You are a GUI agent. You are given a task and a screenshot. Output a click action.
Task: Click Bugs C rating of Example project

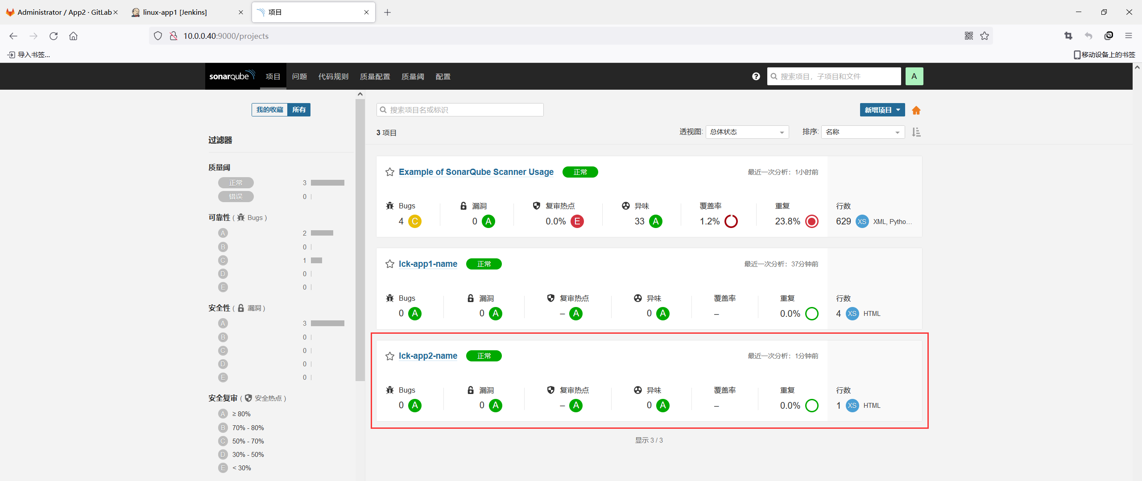(x=415, y=221)
